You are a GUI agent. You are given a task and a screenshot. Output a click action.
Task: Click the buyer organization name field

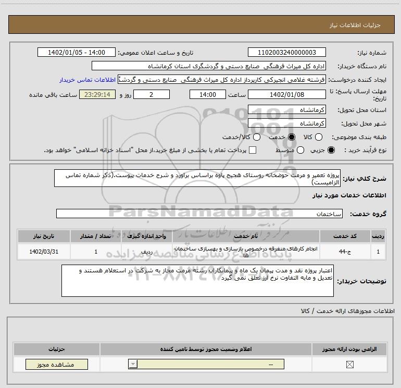click(209, 66)
